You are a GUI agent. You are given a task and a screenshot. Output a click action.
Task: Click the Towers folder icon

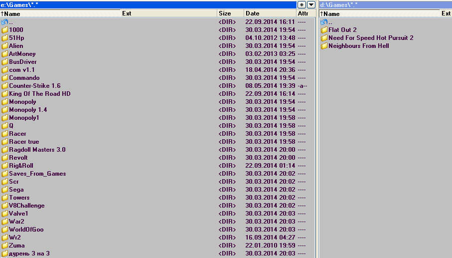[x=4, y=198]
